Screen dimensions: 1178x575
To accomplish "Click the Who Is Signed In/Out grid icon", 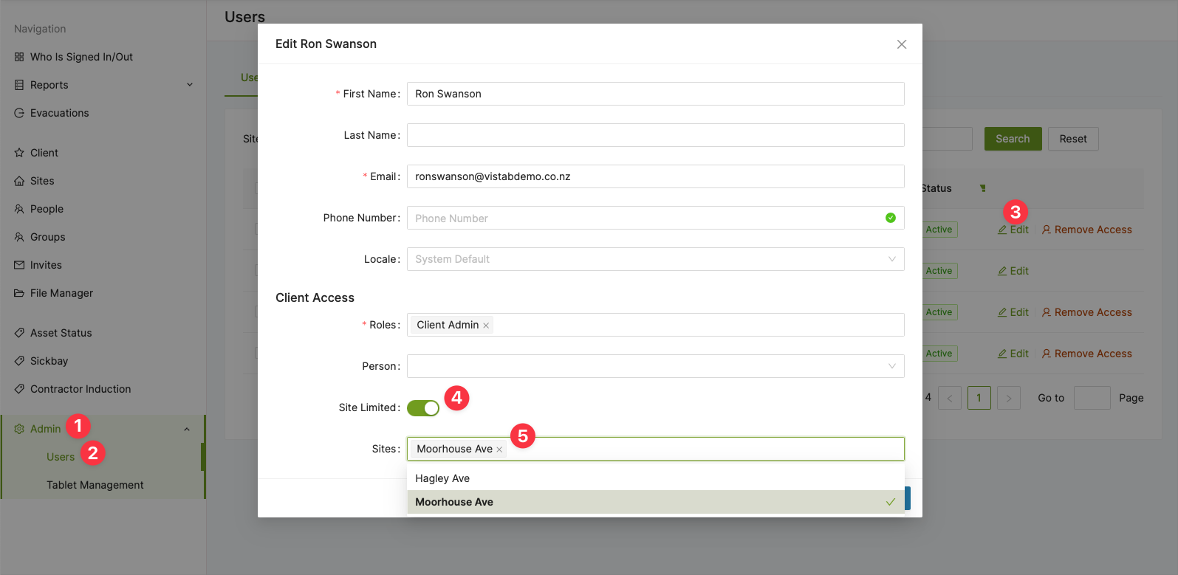I will click(x=19, y=57).
